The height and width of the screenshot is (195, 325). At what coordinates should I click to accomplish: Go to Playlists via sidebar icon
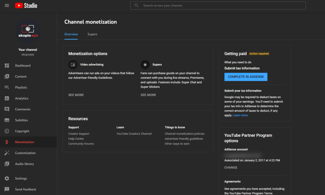[x=7, y=87]
